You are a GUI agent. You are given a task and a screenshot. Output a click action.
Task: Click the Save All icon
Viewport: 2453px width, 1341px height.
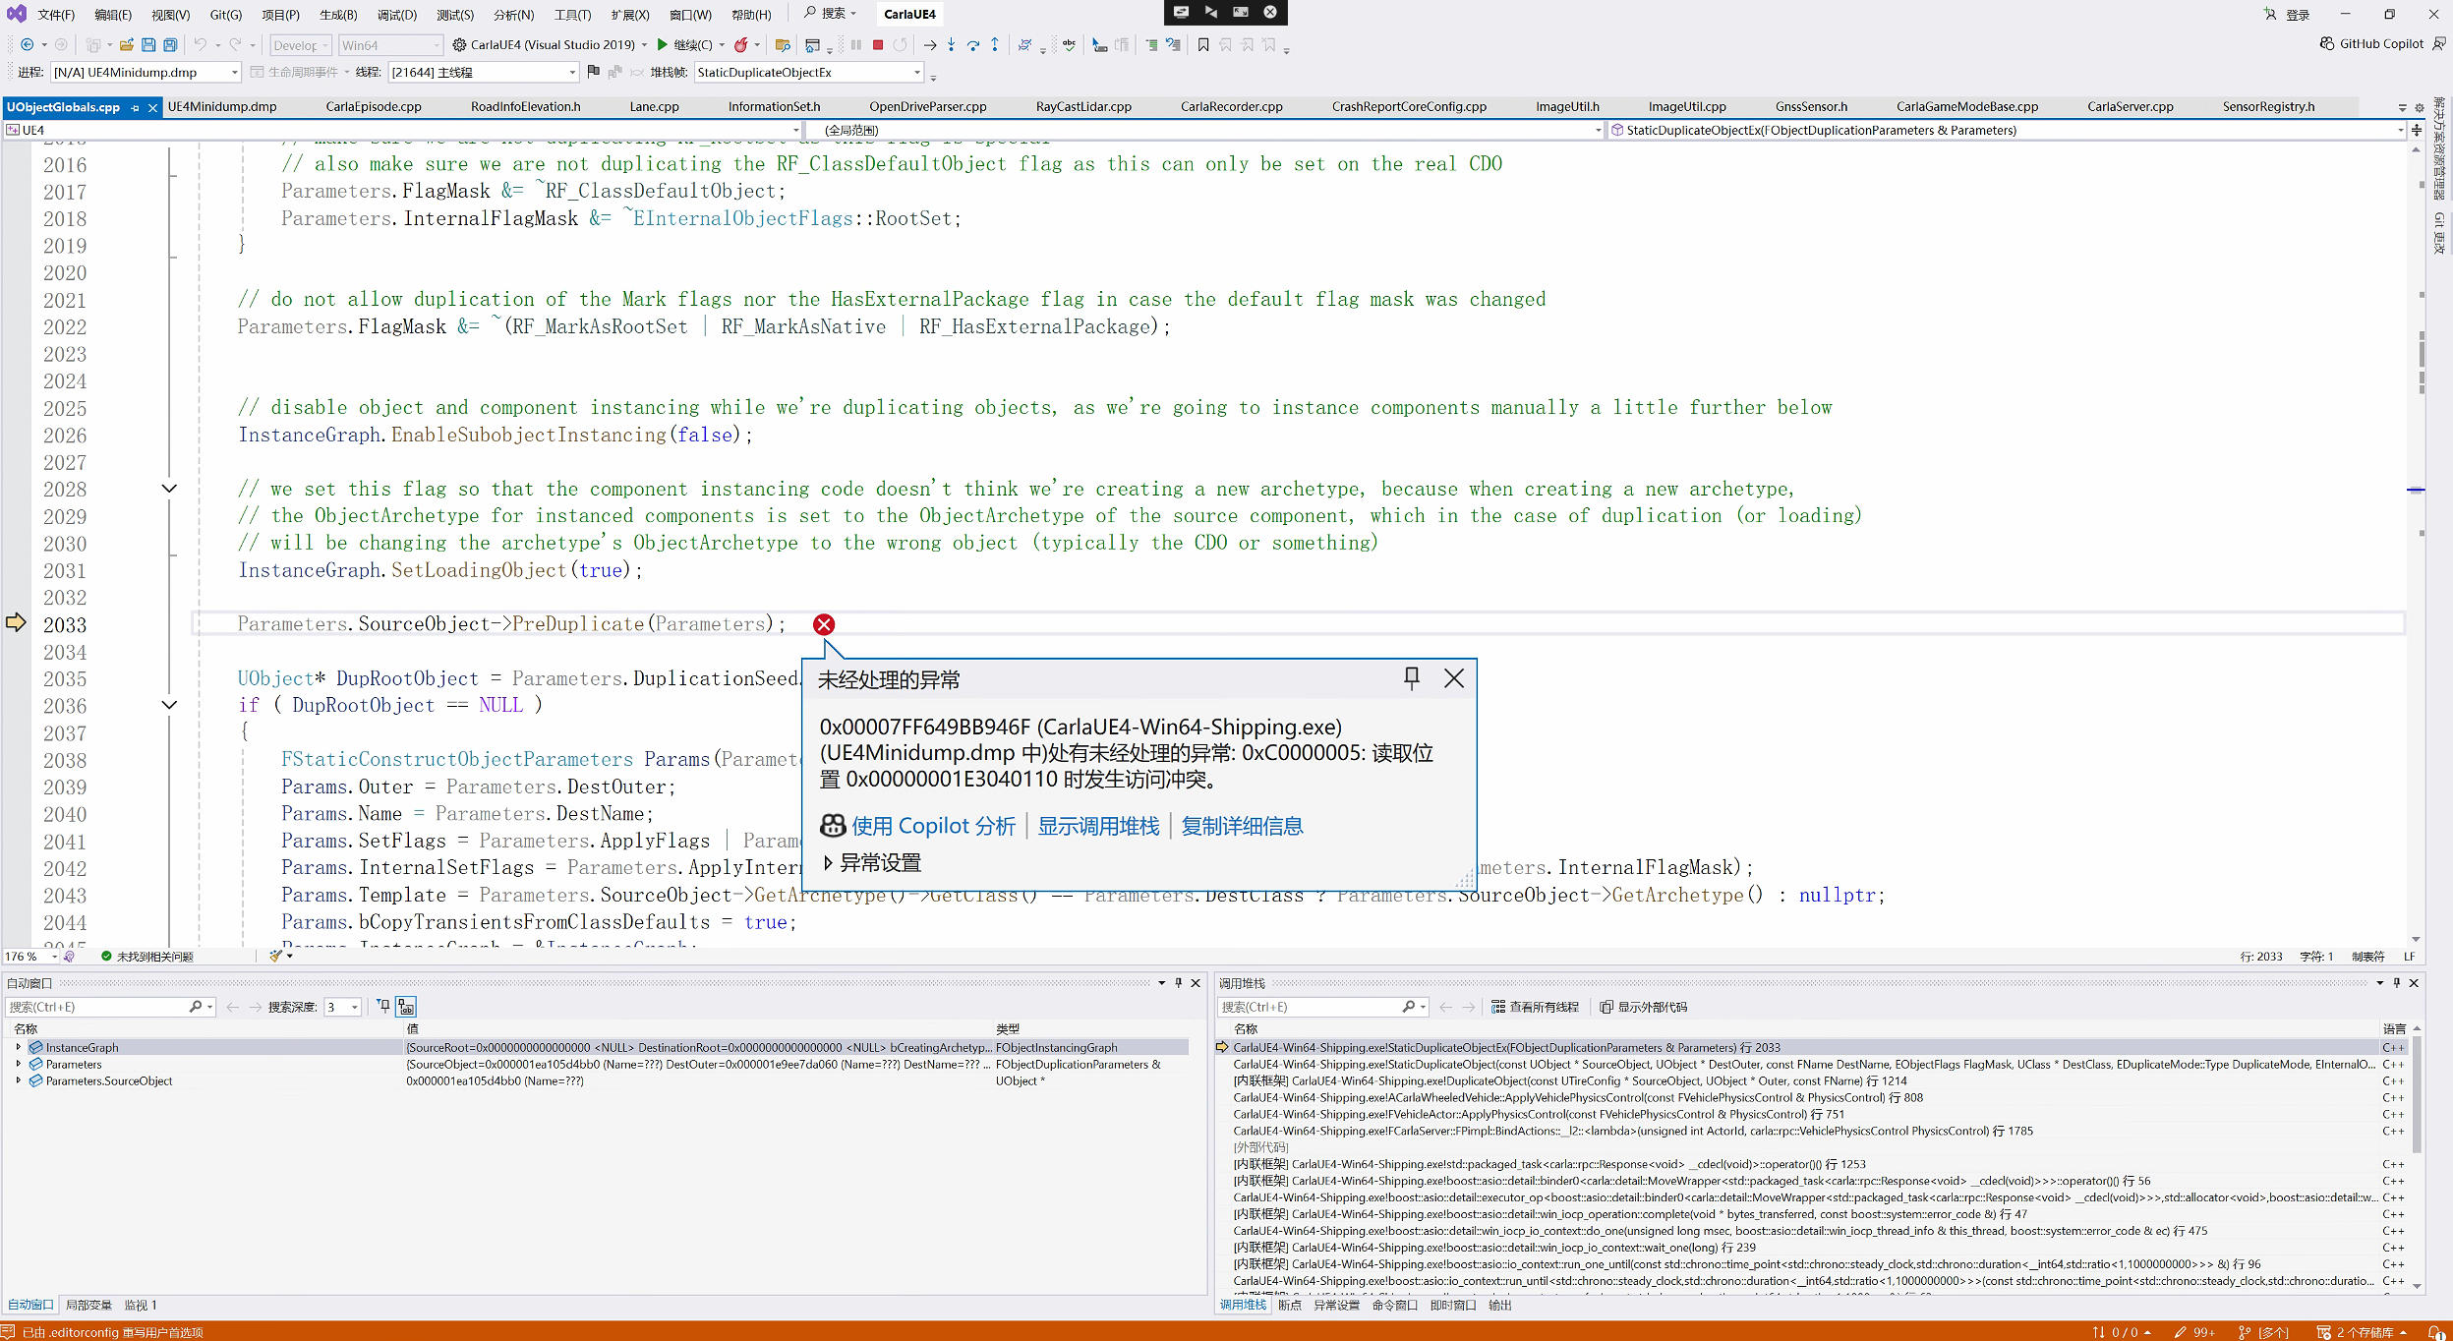point(170,45)
